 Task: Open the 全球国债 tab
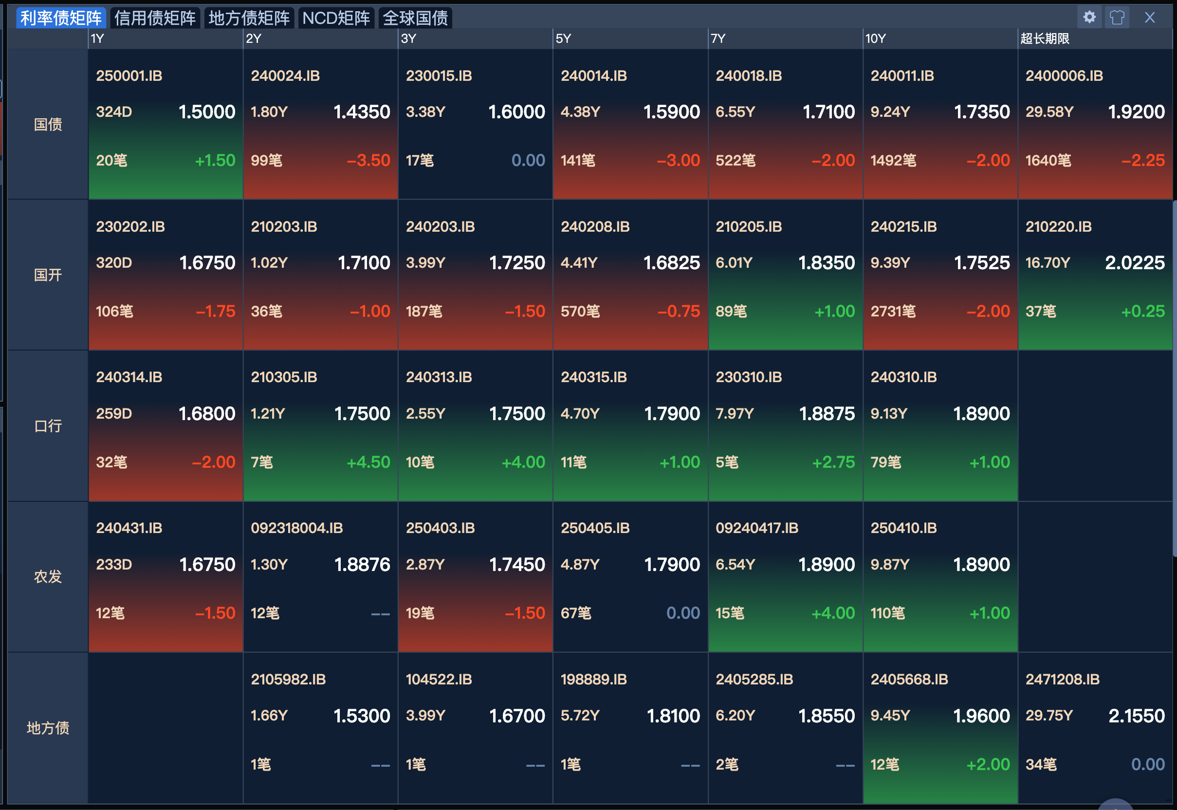(415, 18)
